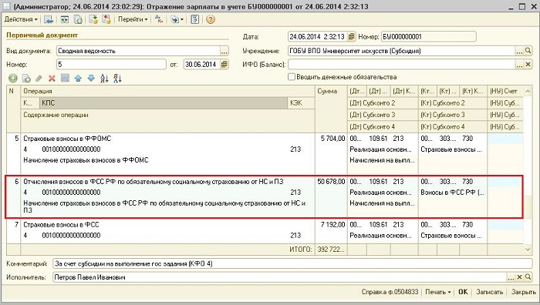Click the Записать button

tap(489, 292)
